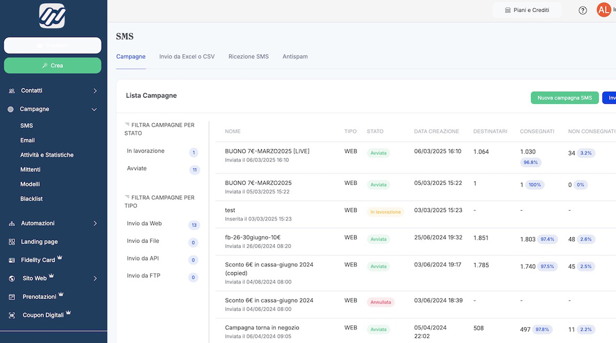Click the Contatti people icon

coord(12,91)
